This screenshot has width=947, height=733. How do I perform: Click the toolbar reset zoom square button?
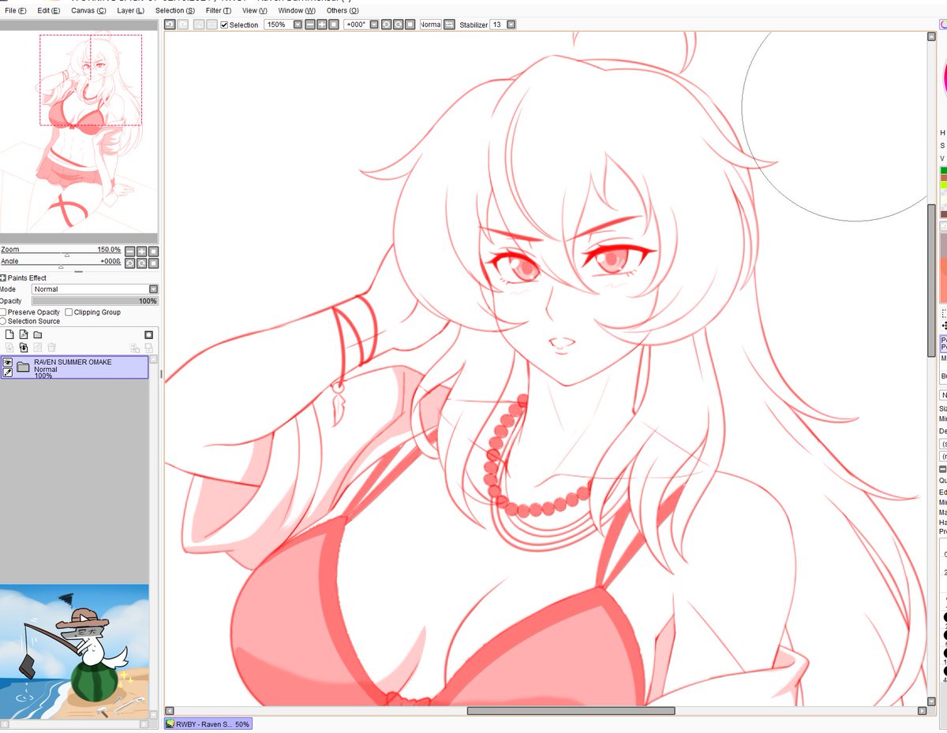click(334, 24)
